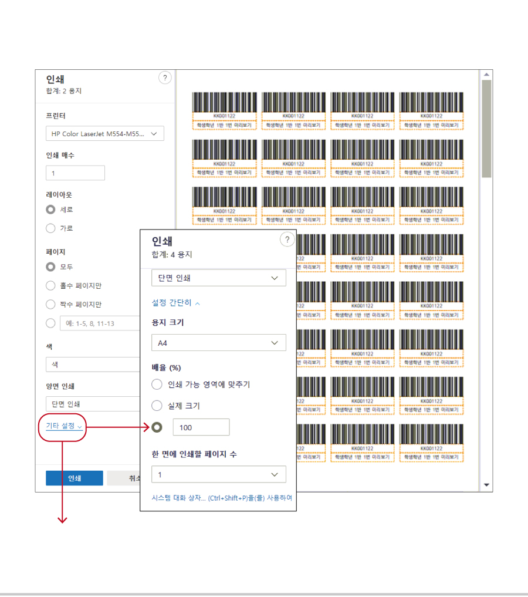Click the preview vertical scrollbar thumb

click(486, 129)
